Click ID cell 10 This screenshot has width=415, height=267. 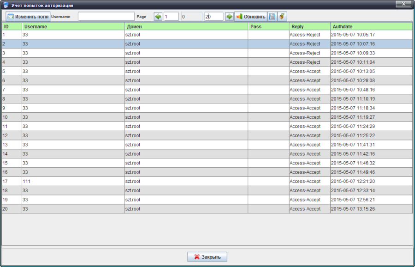point(12,117)
